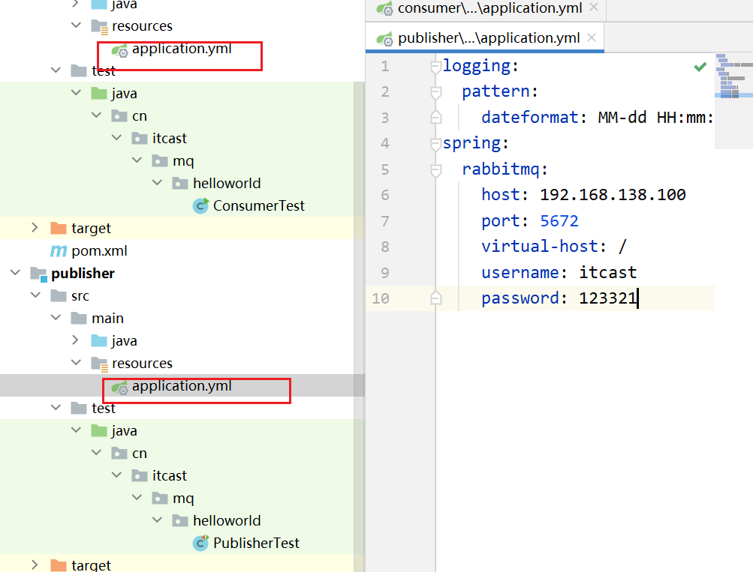Viewport: 753px width, 572px height.
Task: Click the mq package icon in consumer tests
Action: tap(160, 160)
